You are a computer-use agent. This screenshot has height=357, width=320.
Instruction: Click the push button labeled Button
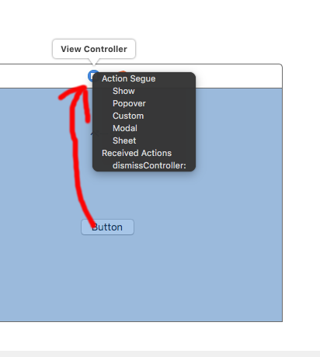(107, 227)
